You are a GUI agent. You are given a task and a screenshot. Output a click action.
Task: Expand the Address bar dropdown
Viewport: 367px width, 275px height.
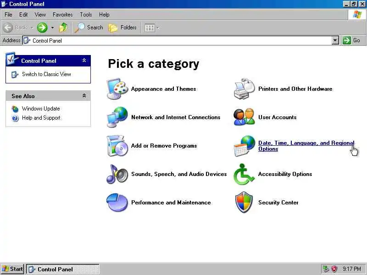tap(335, 40)
